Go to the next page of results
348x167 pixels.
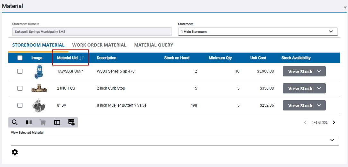click(334, 122)
